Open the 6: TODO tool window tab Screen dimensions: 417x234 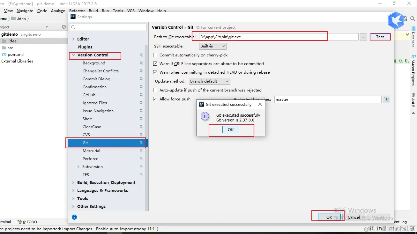coord(28,222)
